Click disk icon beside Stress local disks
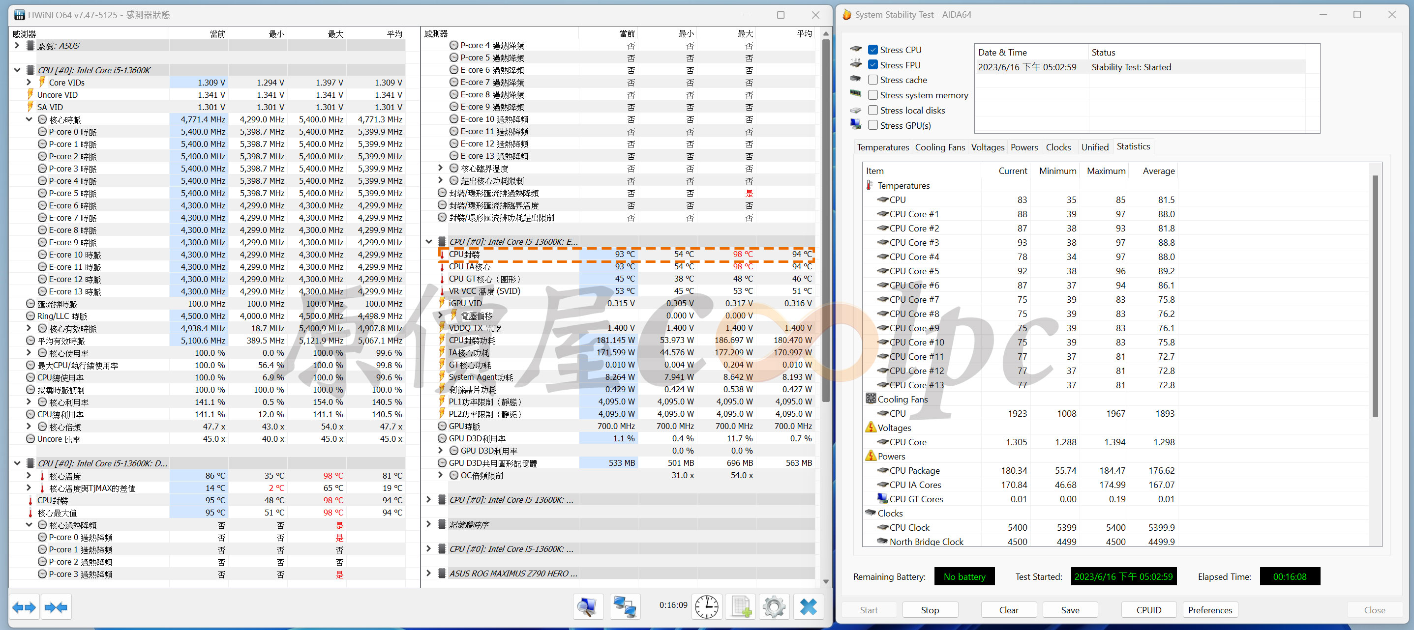The width and height of the screenshot is (1414, 630). [x=856, y=110]
